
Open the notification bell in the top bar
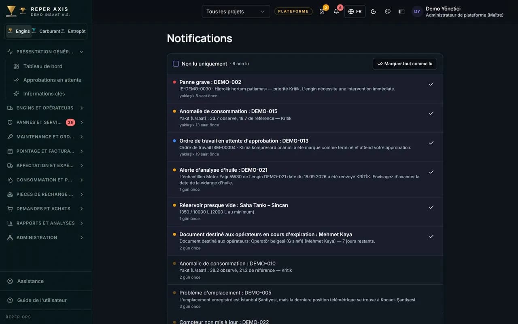(336, 11)
